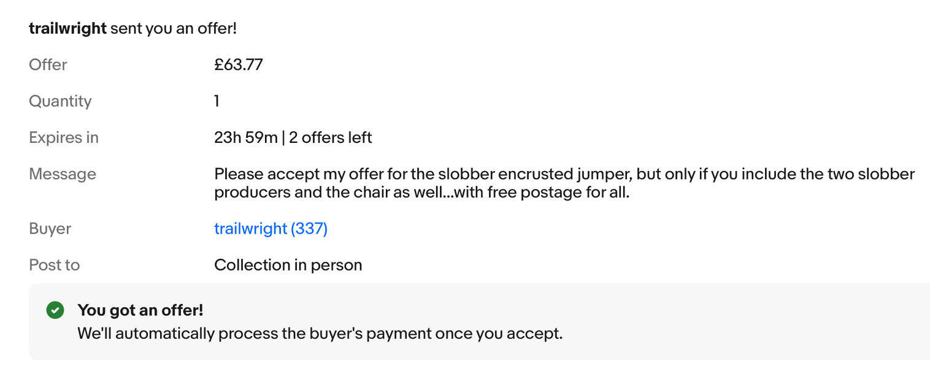This screenshot has height=368, width=930.
Task: Click the Message field label
Action: pyautogui.click(x=63, y=174)
